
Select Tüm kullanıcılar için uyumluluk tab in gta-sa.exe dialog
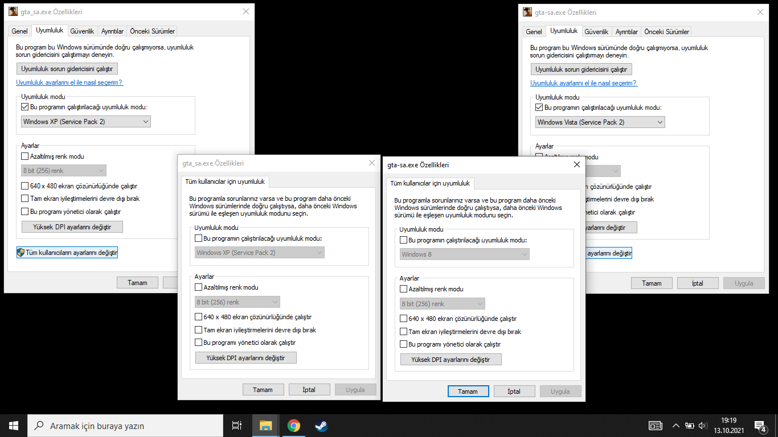431,183
